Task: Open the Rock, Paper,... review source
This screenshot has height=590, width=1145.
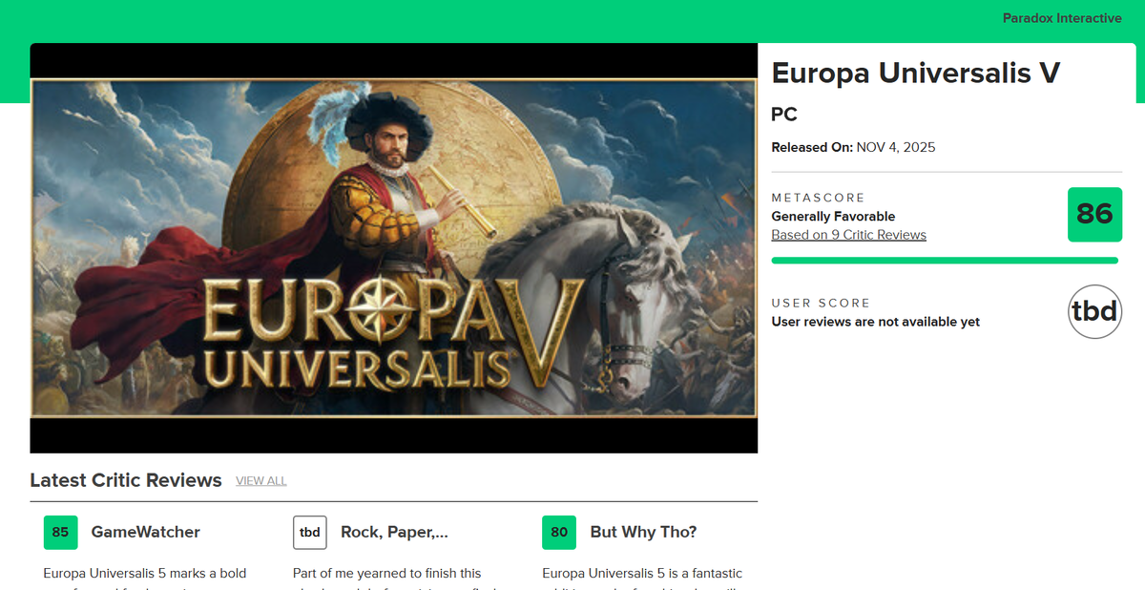Action: pyautogui.click(x=394, y=532)
